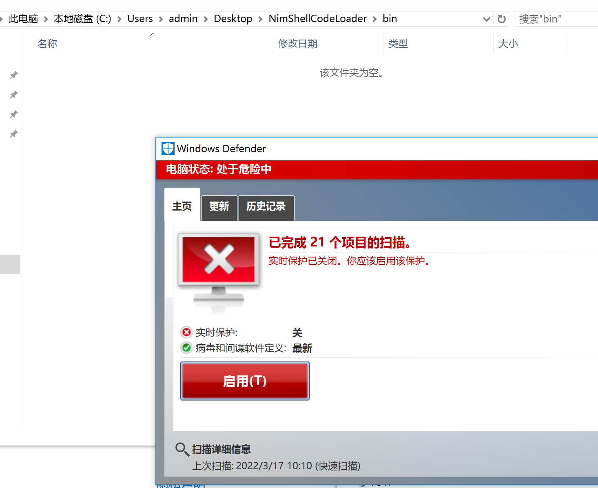Image resolution: width=598 pixels, height=488 pixels.
Task: Open the 历史记录 tab
Action: (x=266, y=208)
